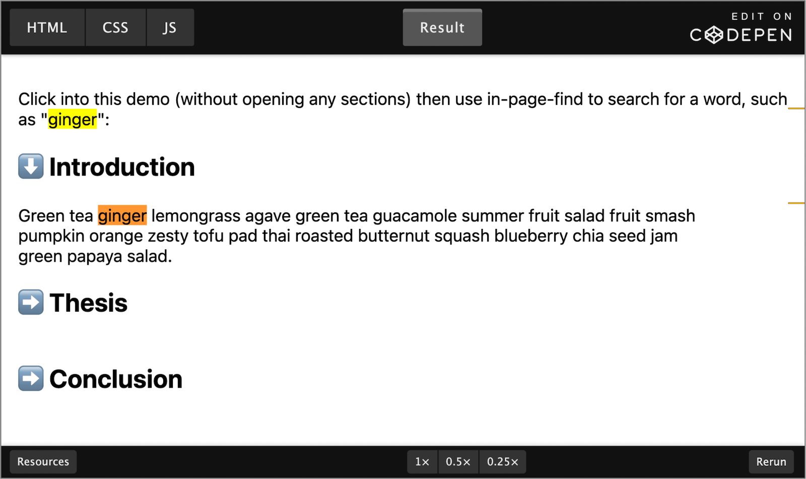Click the right-arrow icon beside Thesis
The image size is (806, 479).
pyautogui.click(x=30, y=302)
